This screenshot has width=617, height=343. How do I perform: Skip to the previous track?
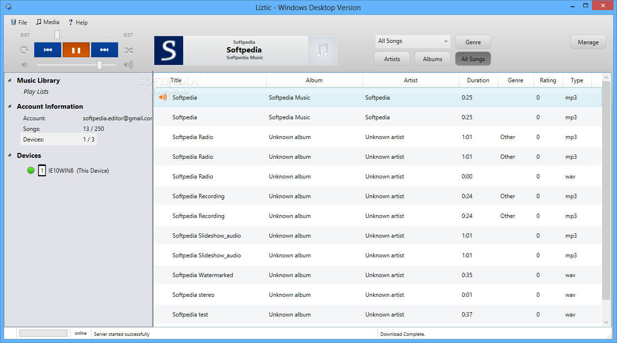point(48,50)
